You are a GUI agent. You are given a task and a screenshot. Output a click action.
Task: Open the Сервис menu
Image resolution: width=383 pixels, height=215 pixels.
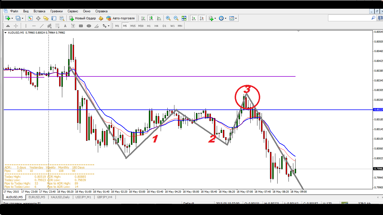pos(73,11)
